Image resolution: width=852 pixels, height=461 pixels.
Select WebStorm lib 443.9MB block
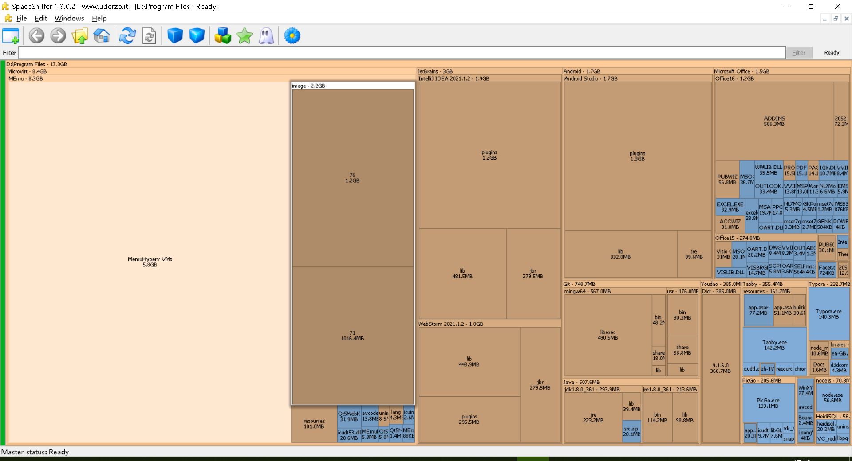469,362
